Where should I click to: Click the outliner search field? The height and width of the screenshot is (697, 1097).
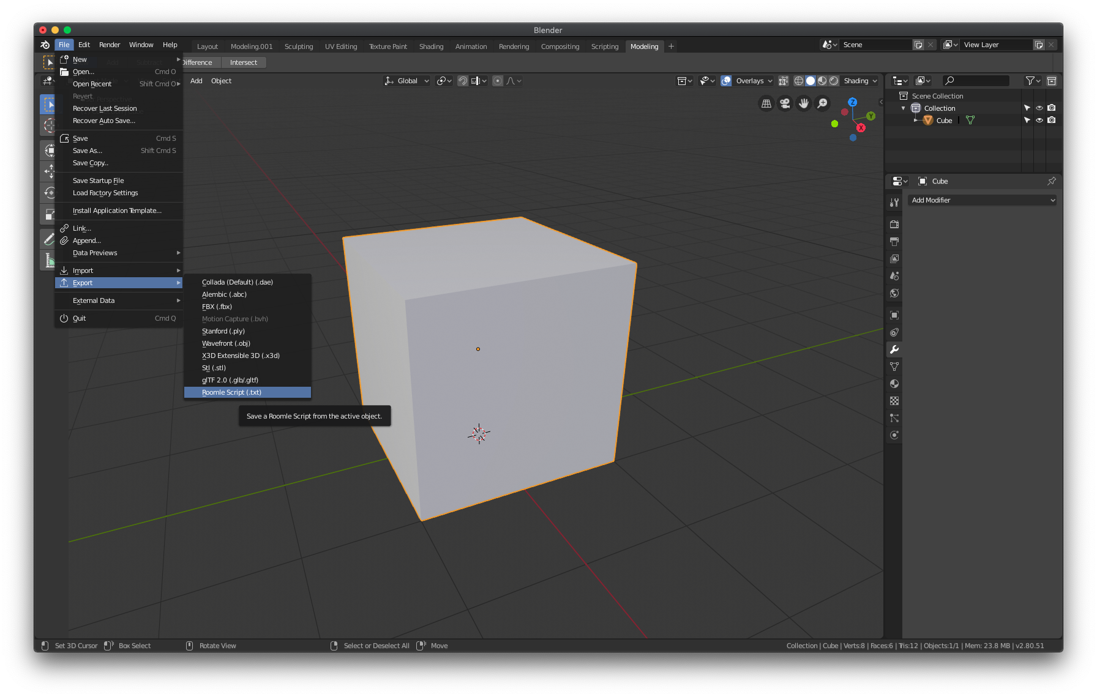pyautogui.click(x=981, y=81)
